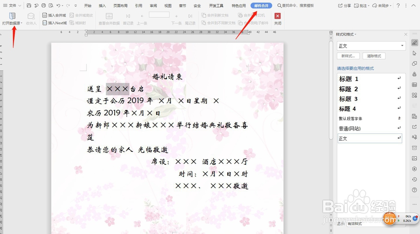Click the four-squares apps icon in right sidebar
Image resolution: width=420 pixels, height=234 pixels.
415,95
